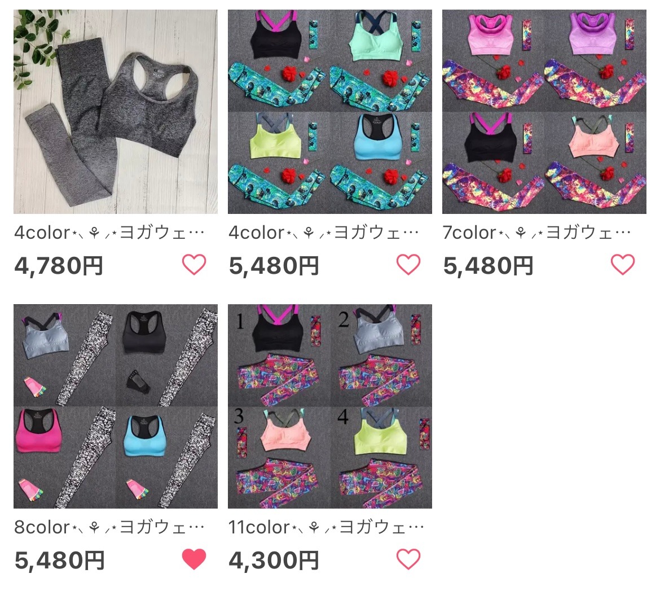
Task: Open the 11color ヨガウェ listing title
Action: 326,527
